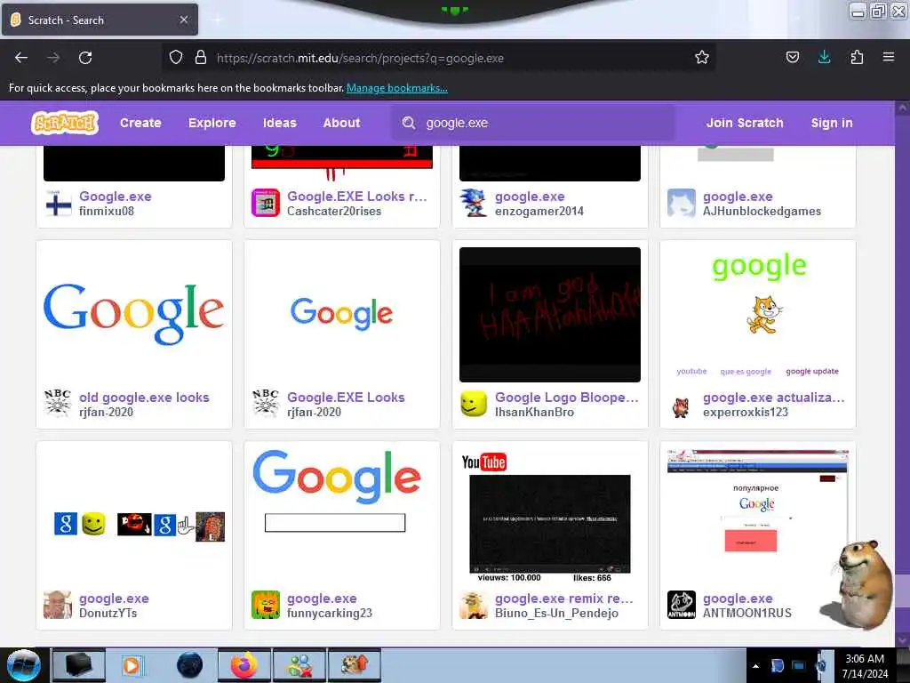Screen dimensions: 910x683
Task: Open 'I am god' dark project thumbnail
Action: tap(549, 314)
